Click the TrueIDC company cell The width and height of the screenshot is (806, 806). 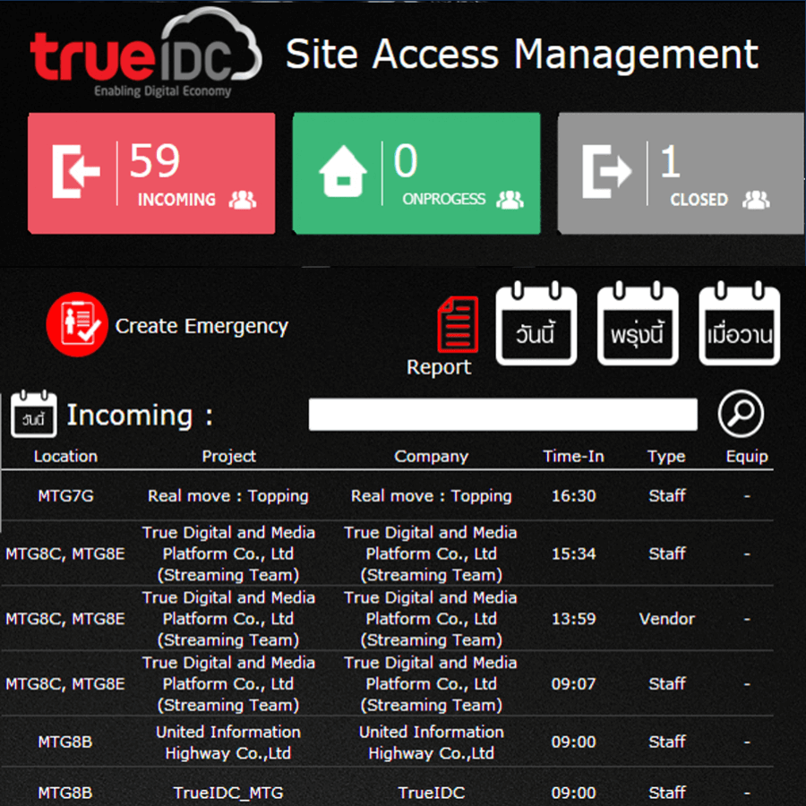(432, 793)
